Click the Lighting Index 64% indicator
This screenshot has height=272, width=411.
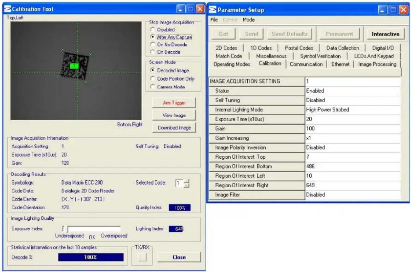click(176, 229)
